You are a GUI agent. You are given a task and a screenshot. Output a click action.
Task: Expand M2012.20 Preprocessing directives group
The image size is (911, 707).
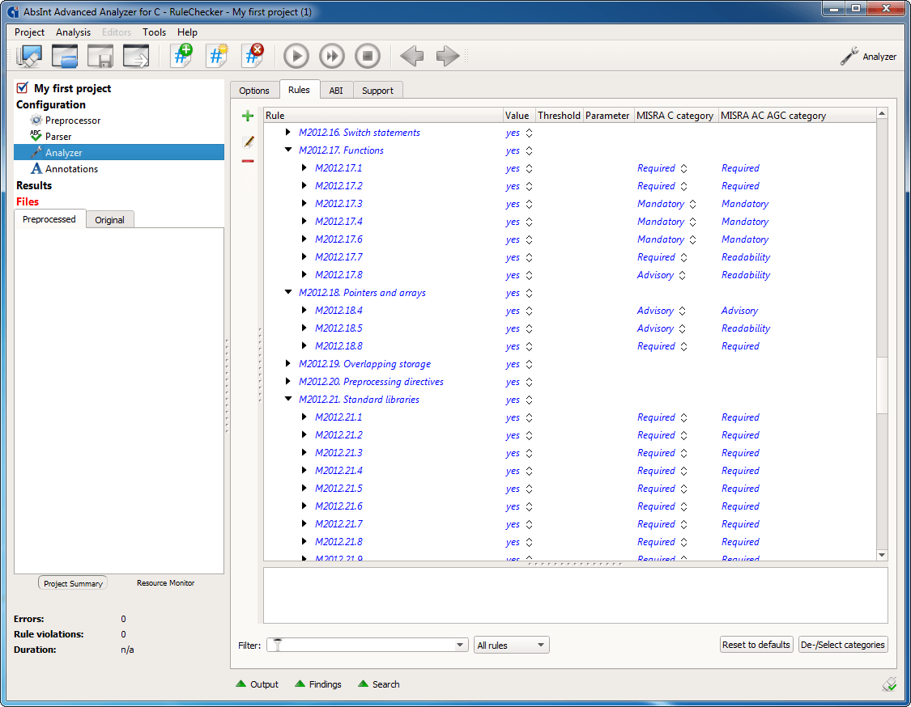(x=288, y=381)
